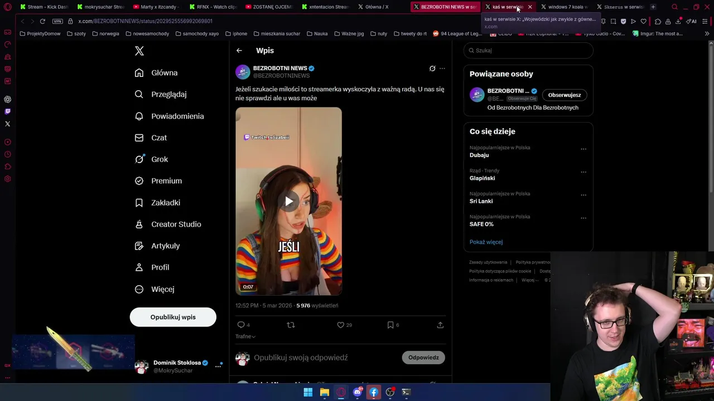Click Obserwujesz button for BEZROBOTNI
Image resolution: width=714 pixels, height=401 pixels.
coord(564,95)
